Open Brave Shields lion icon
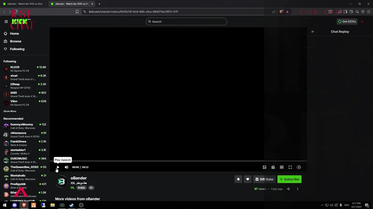The height and width of the screenshot is (209, 373). pos(281,12)
